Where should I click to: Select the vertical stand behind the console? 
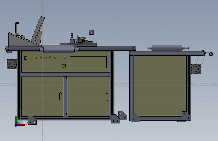pos(17,29)
